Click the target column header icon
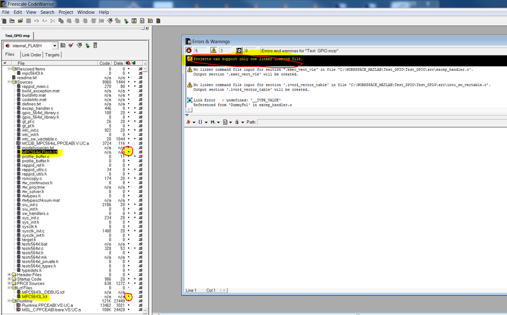This screenshot has width=507, height=315. (x=129, y=63)
